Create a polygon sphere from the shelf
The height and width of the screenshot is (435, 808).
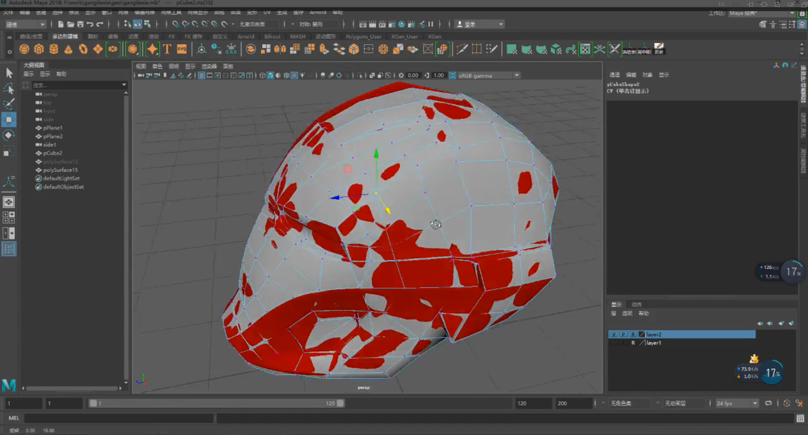[24, 49]
